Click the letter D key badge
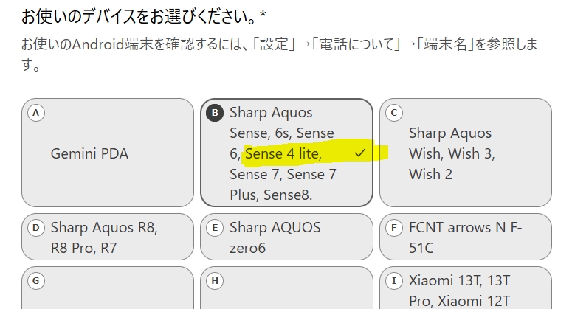 (x=35, y=227)
